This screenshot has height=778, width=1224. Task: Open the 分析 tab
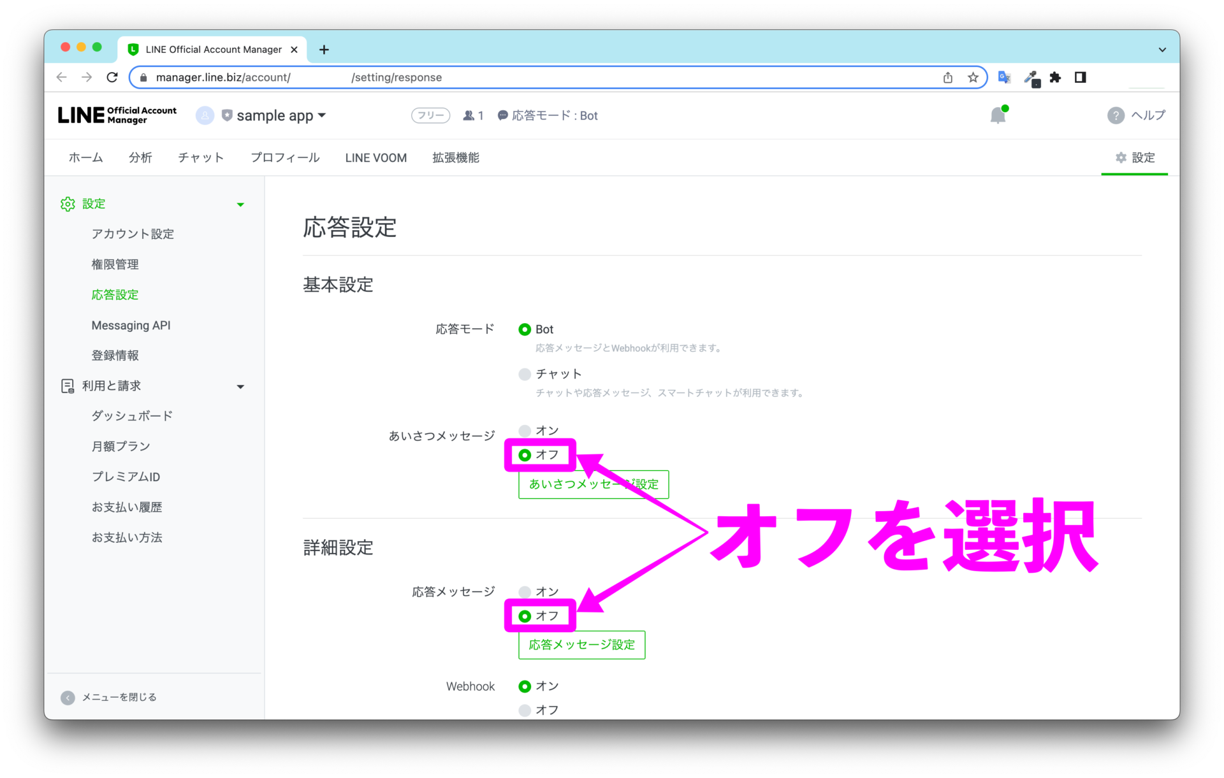pos(140,157)
